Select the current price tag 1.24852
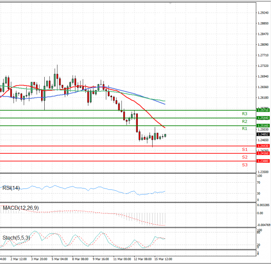Screen dimensions: 271x264 click(x=263, y=134)
